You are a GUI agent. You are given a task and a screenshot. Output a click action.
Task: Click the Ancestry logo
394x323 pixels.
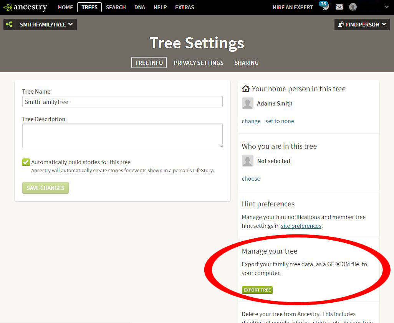coord(25,7)
